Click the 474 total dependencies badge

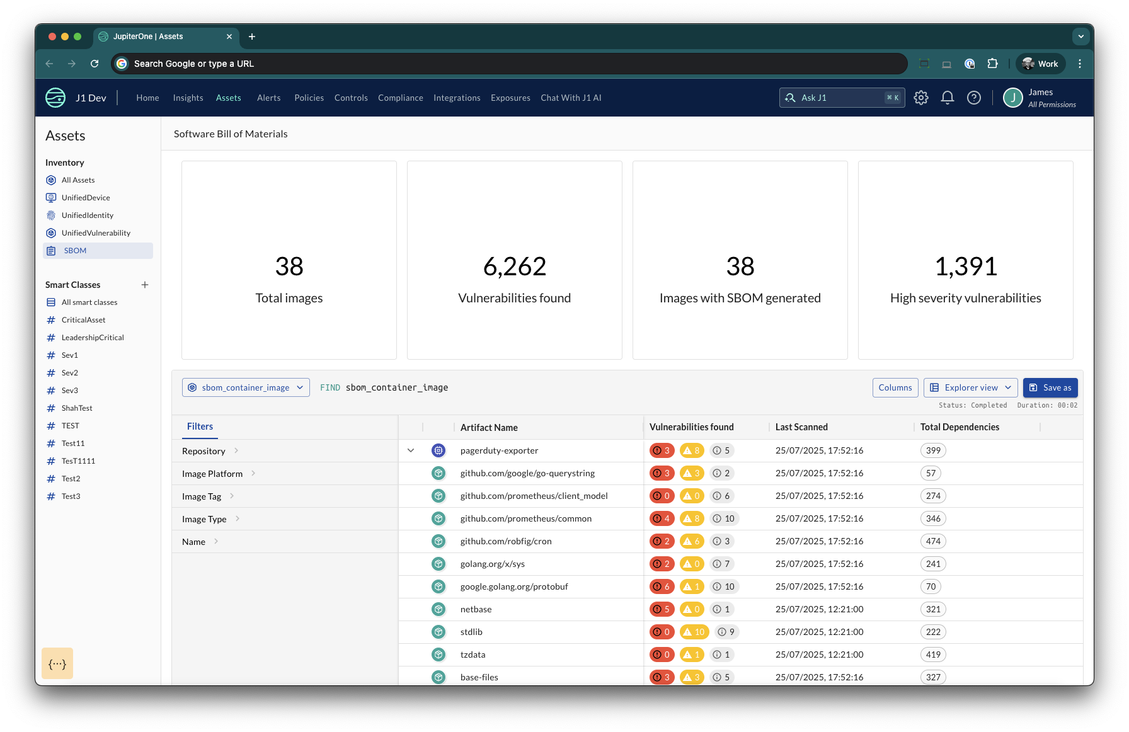pyautogui.click(x=933, y=541)
